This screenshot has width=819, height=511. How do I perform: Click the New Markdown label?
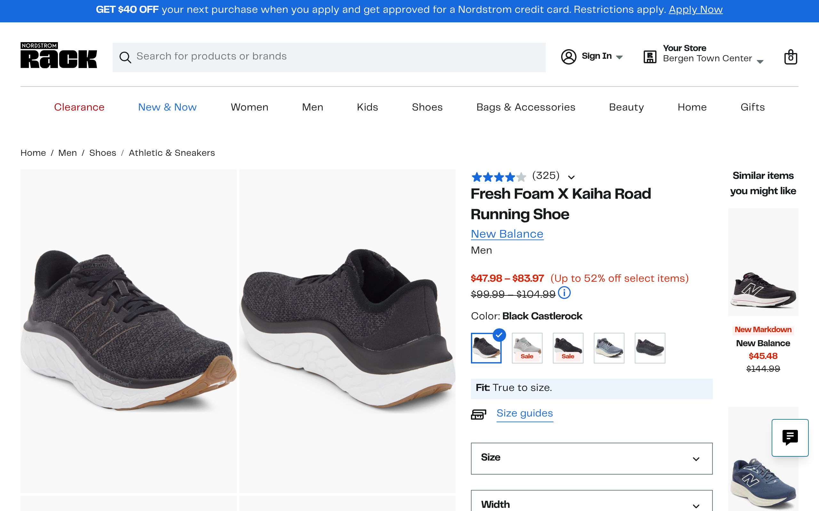click(x=763, y=330)
